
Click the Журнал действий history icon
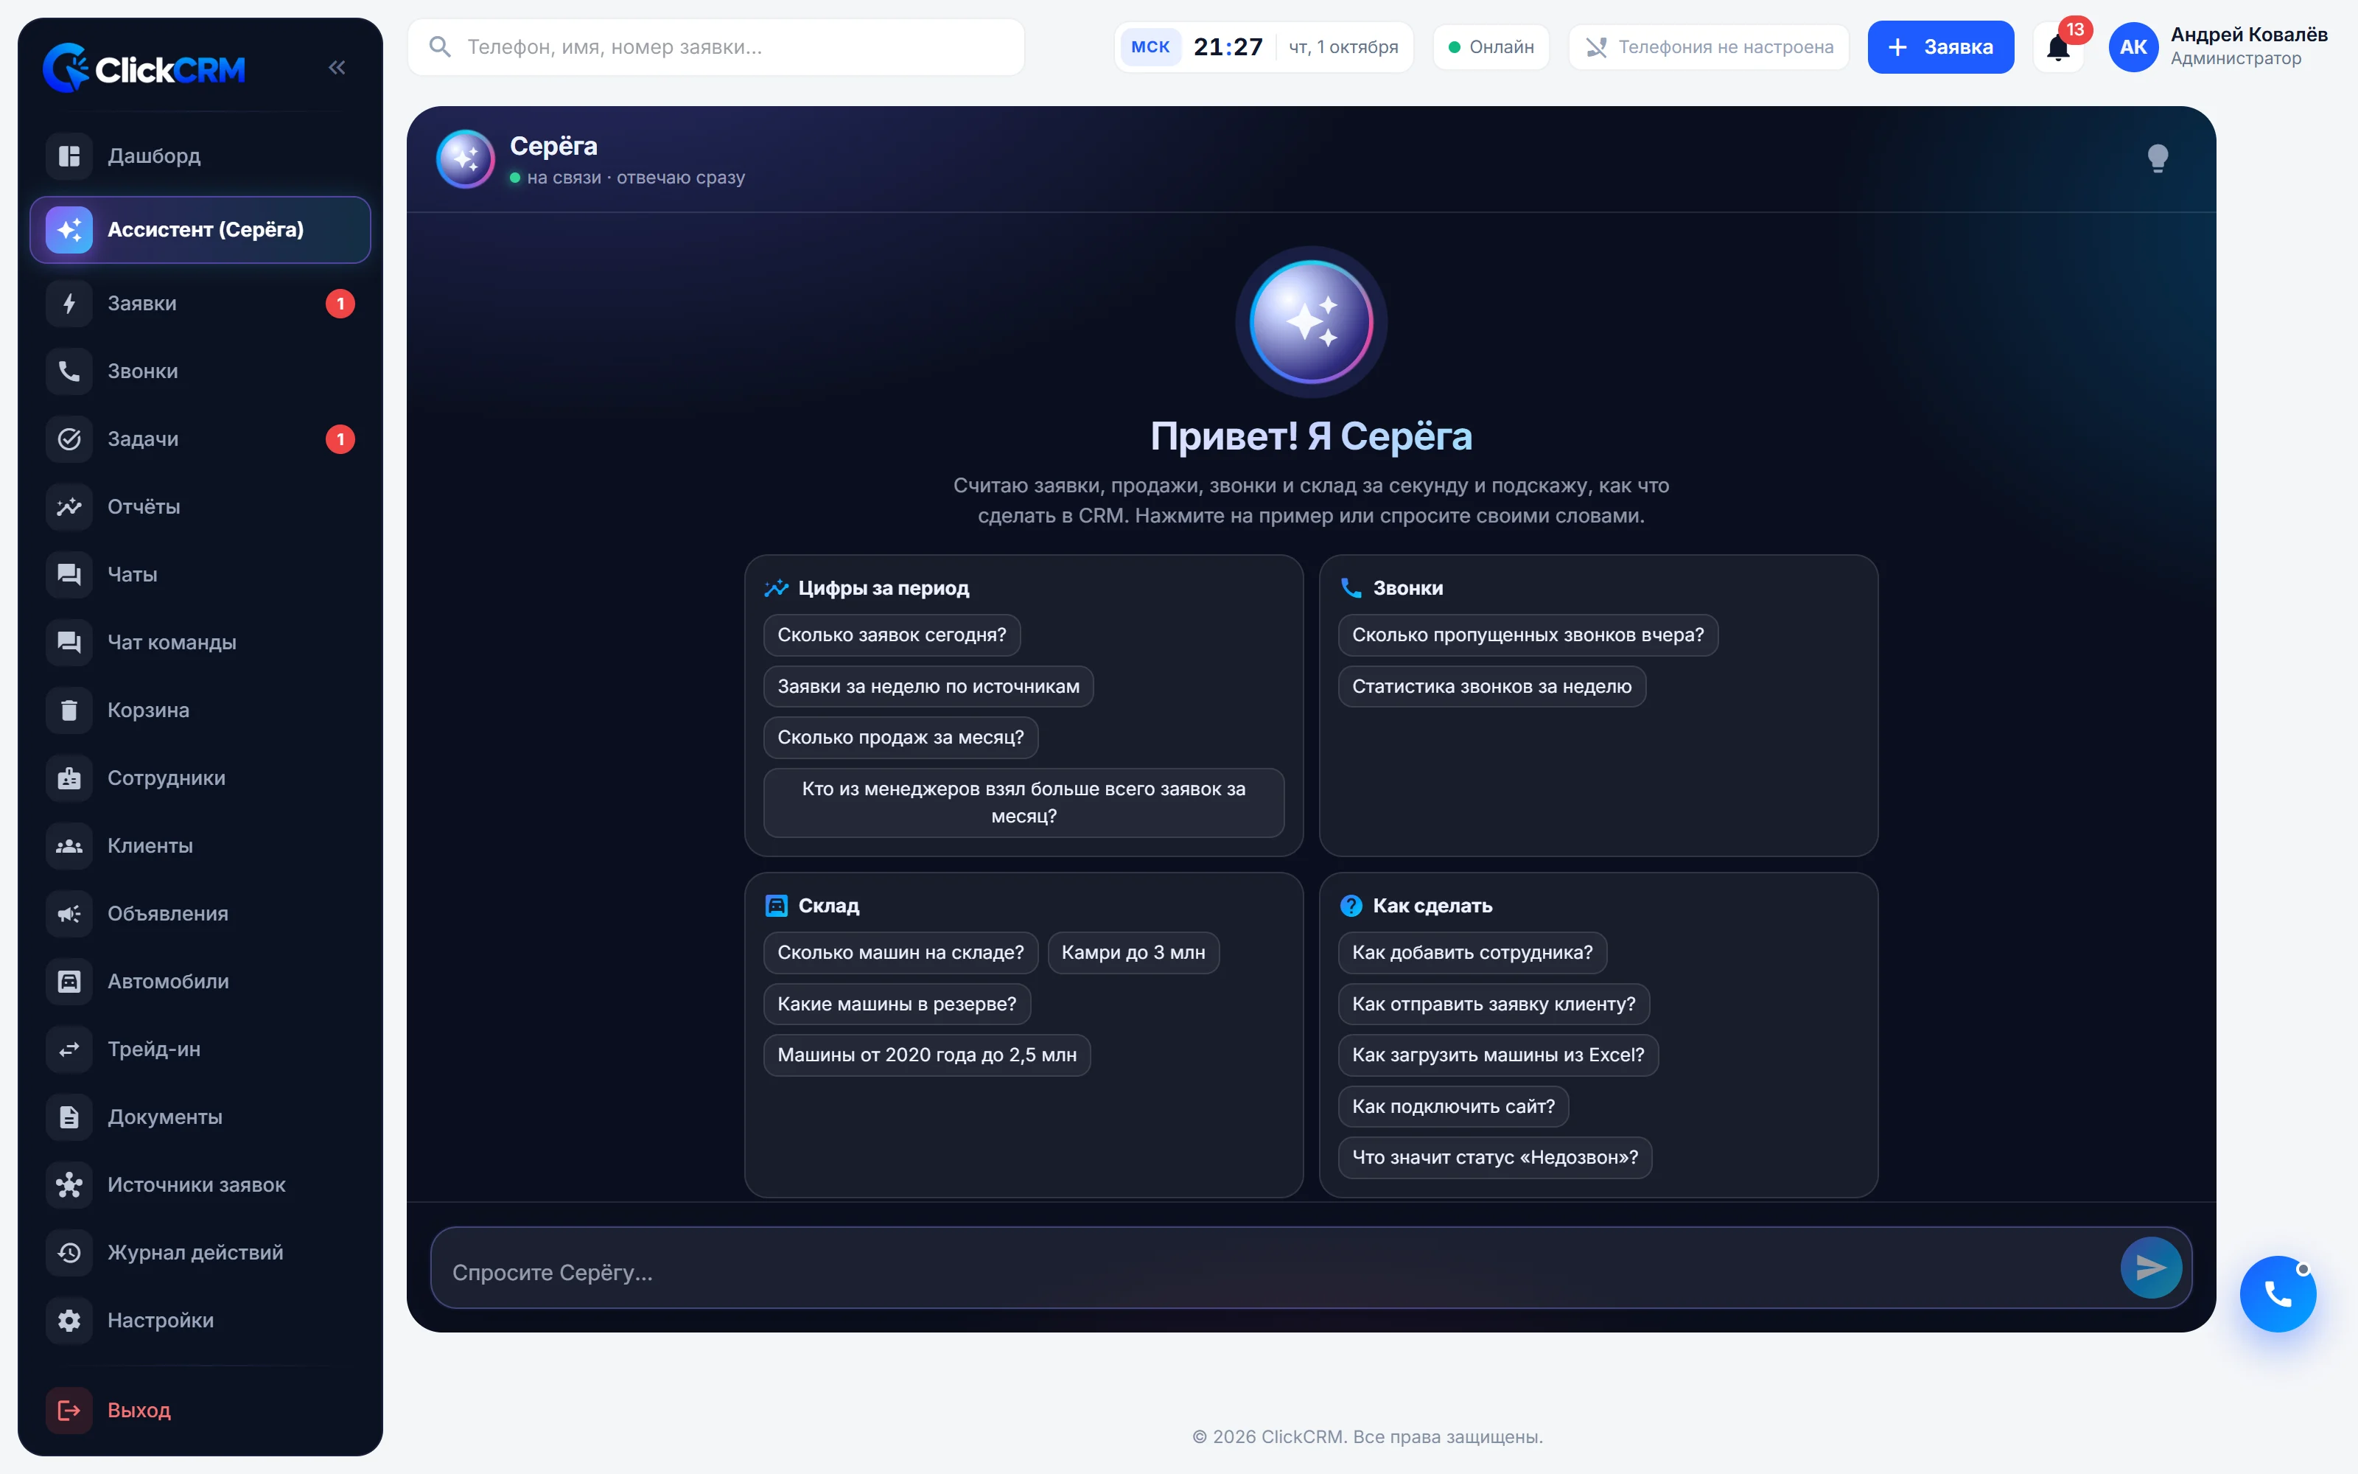[69, 1253]
